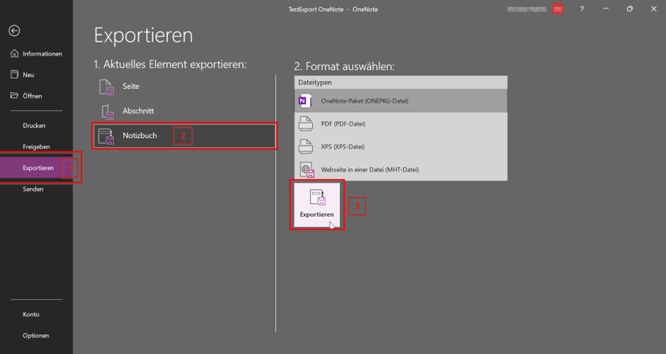Viewport: 666px width, 354px height.
Task: Go back using the arrow icon
Action: pos(15,31)
